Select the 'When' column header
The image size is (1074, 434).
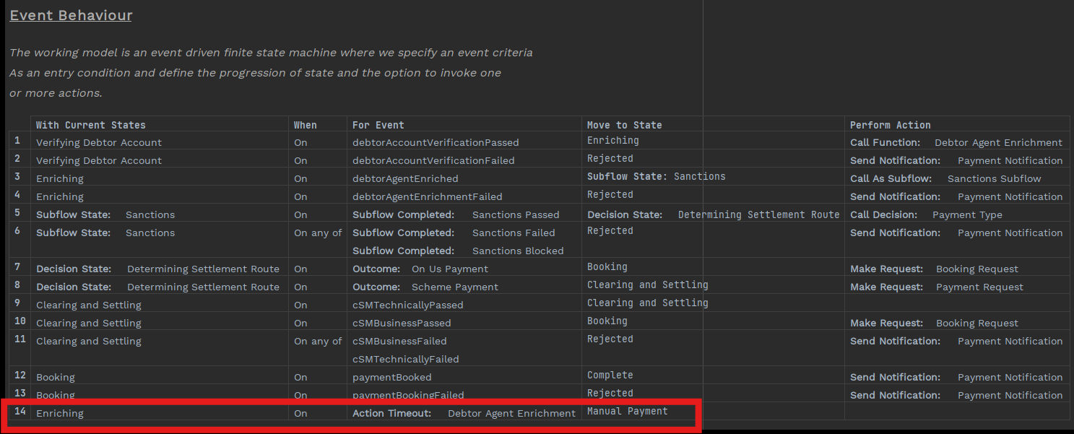point(305,125)
